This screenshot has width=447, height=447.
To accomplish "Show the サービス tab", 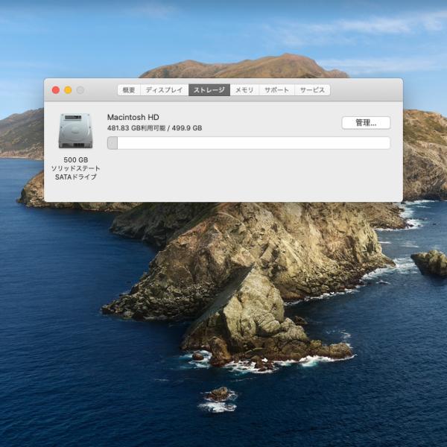I will (312, 90).
